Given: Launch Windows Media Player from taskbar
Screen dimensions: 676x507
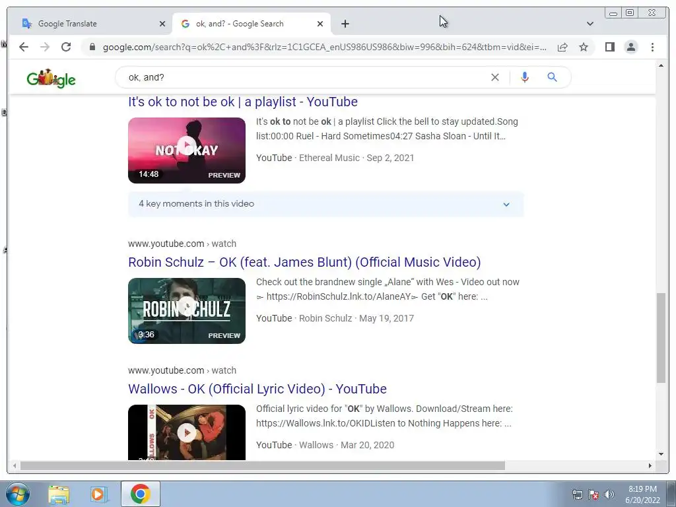Looking at the screenshot, I should click(x=99, y=494).
